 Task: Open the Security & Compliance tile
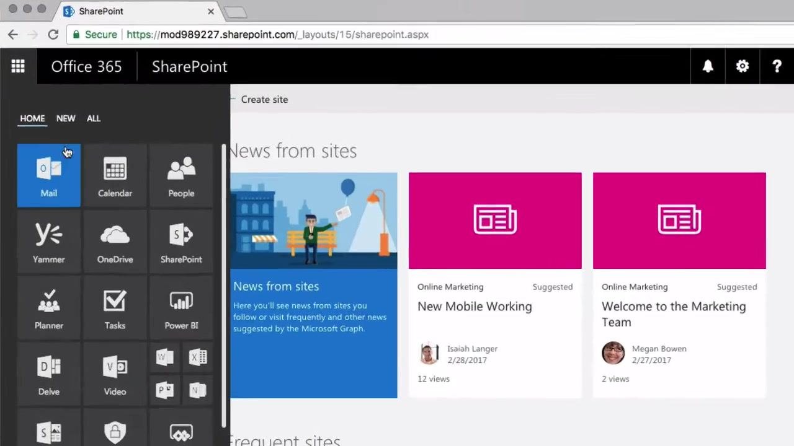pyautogui.click(x=115, y=427)
